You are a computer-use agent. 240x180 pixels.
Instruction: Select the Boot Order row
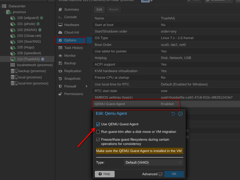point(166,45)
